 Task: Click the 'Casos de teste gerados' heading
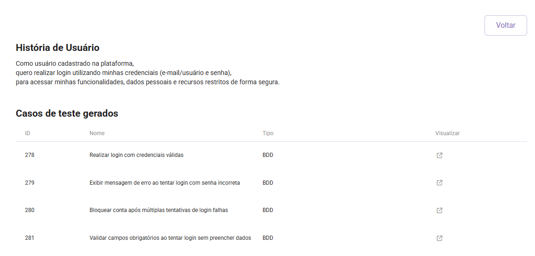click(67, 113)
